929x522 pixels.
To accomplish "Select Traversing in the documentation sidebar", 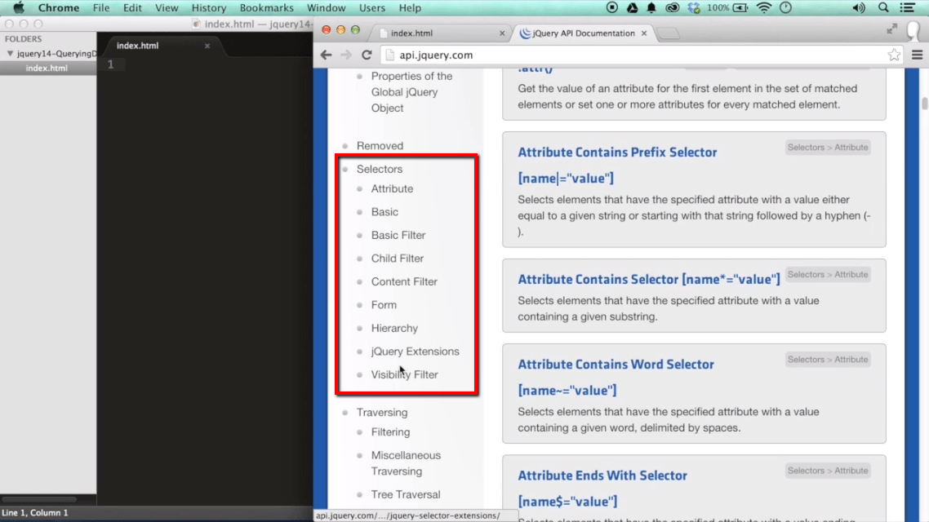I will [x=384, y=412].
